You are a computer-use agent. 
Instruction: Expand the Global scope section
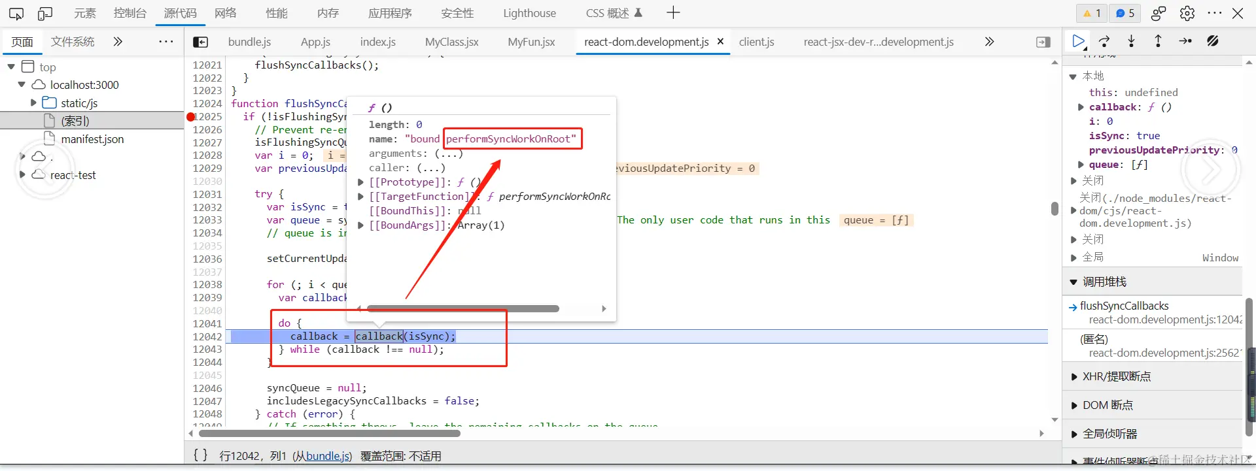click(x=1073, y=257)
